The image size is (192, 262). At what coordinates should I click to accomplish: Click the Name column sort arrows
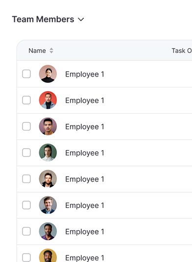point(51,51)
